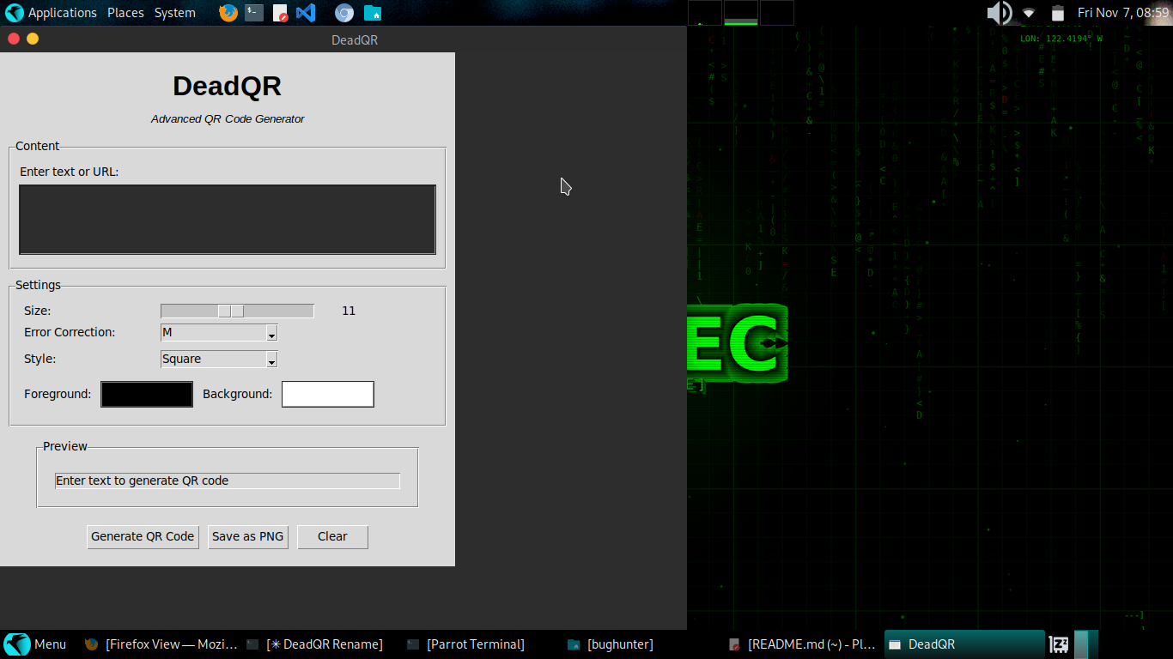Open the Wi-Fi network indicator

1029,13
